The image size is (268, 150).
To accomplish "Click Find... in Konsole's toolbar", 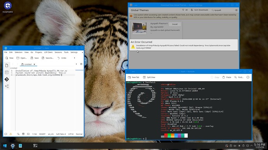I will [x=239, y=77].
